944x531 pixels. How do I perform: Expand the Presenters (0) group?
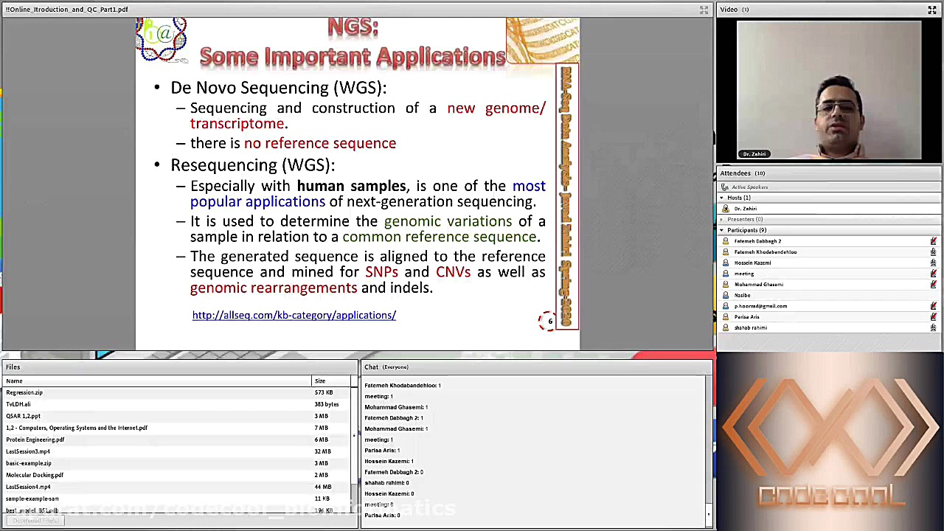point(722,220)
